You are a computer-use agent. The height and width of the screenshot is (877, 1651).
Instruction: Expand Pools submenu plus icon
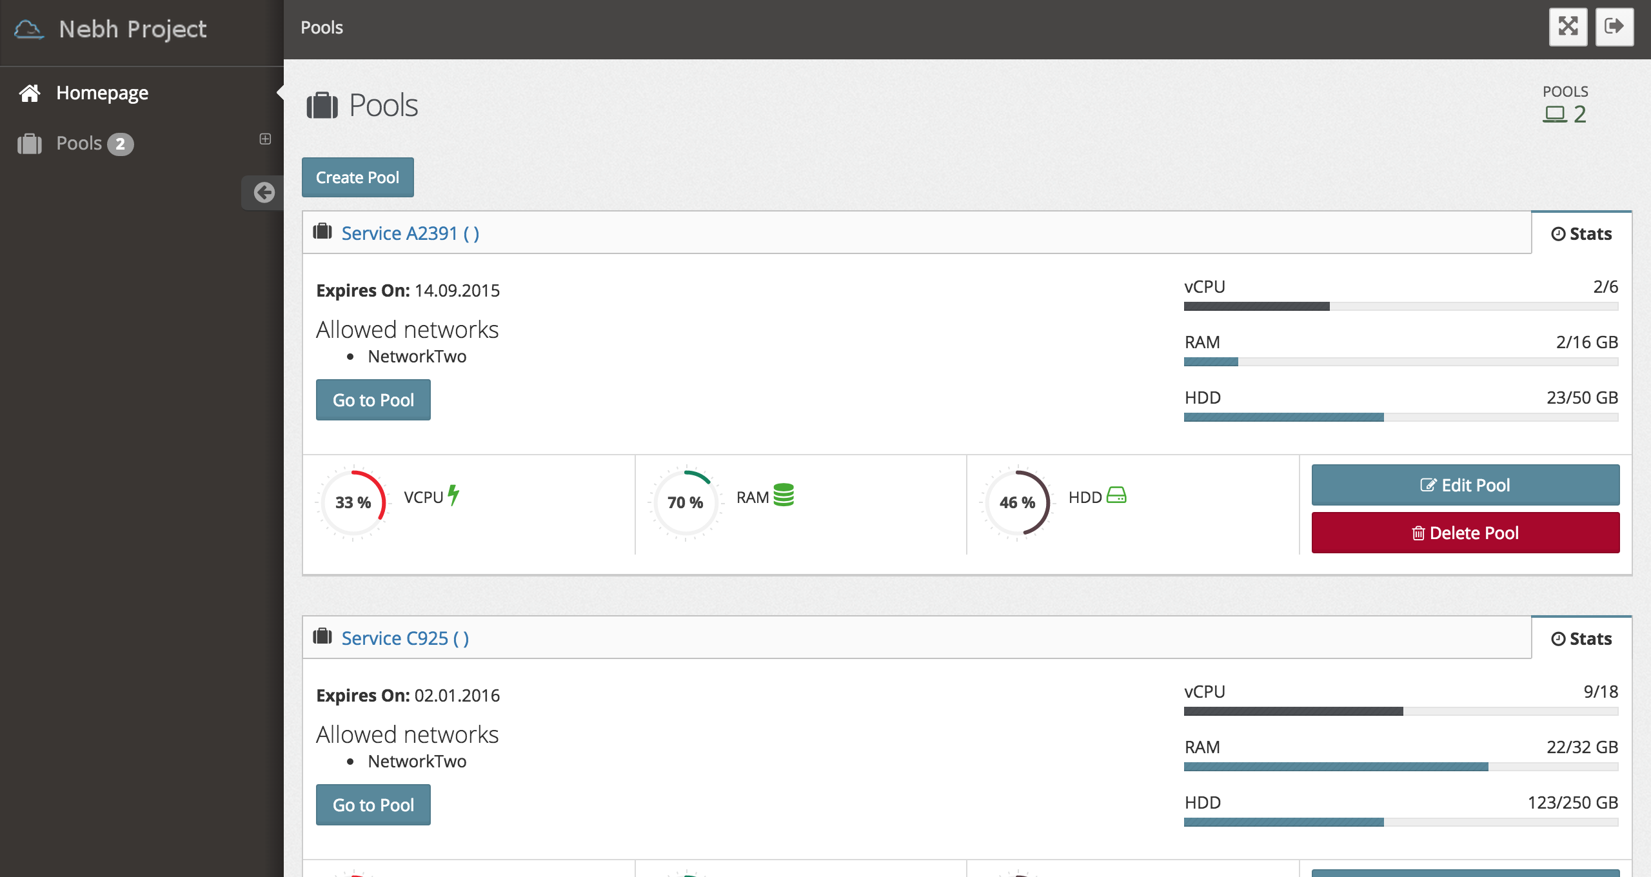click(265, 139)
